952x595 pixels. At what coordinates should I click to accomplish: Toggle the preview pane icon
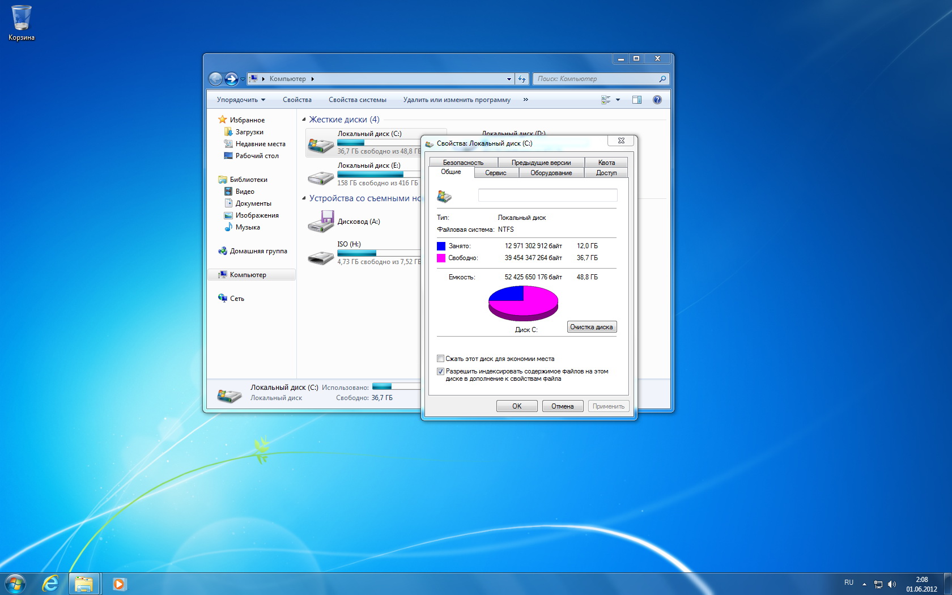(637, 100)
